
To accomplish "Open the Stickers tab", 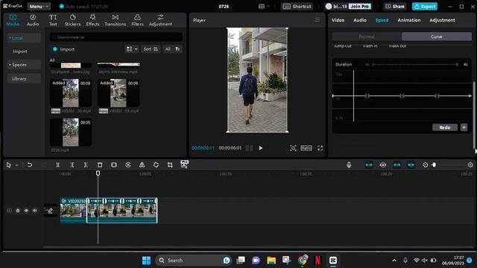I will [x=73, y=20].
